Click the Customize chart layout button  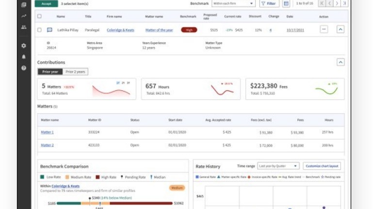(x=322, y=166)
